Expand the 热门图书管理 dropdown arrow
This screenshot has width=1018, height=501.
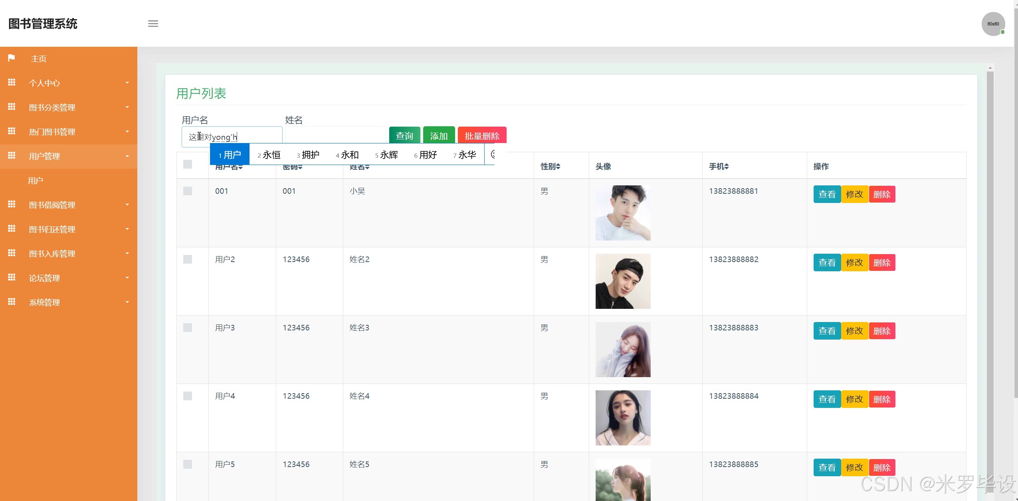click(127, 131)
